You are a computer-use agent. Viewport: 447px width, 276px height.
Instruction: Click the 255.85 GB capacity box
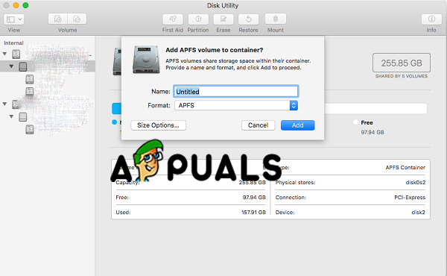(402, 63)
